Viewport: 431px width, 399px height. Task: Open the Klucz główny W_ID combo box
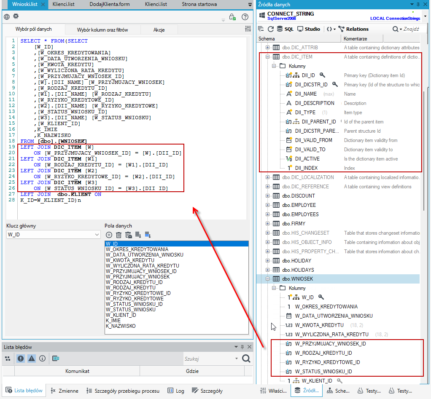pos(53,235)
